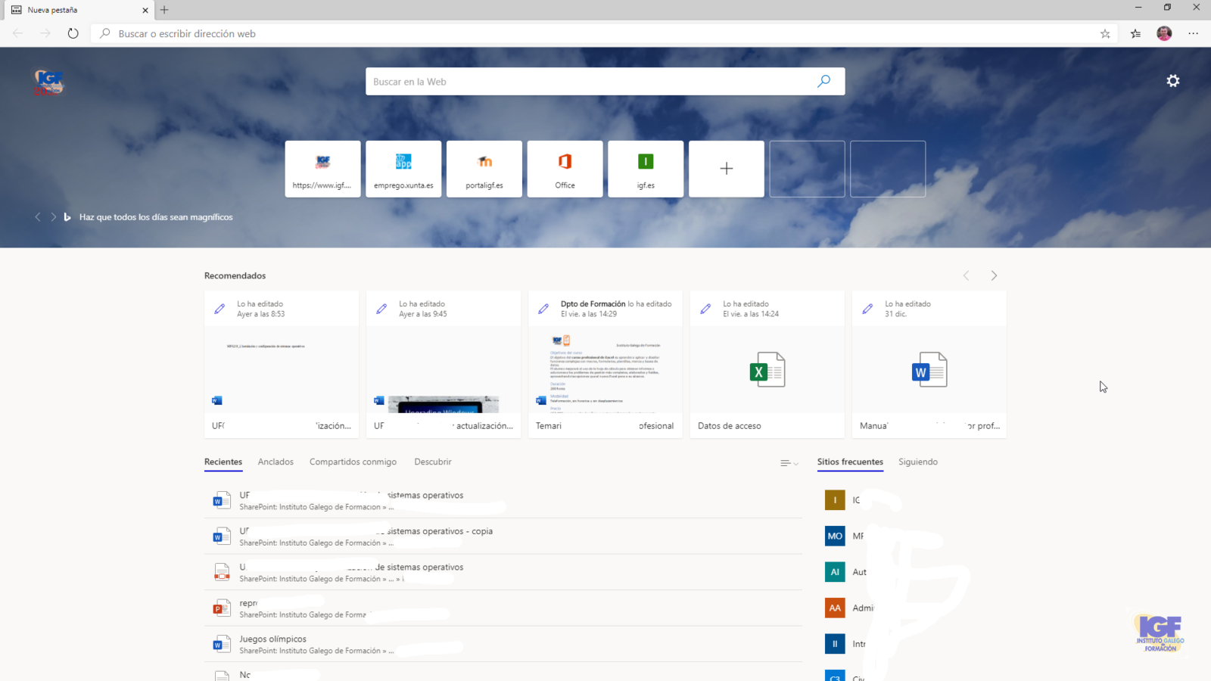Show next background image with right arrow
This screenshot has width=1211, height=681.
pos(53,217)
